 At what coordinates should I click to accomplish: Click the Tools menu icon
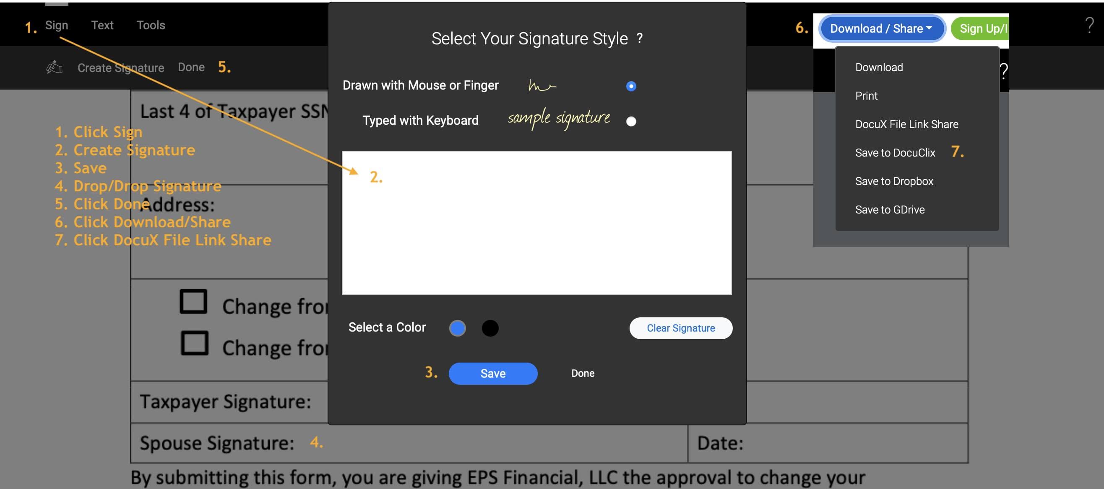click(151, 25)
